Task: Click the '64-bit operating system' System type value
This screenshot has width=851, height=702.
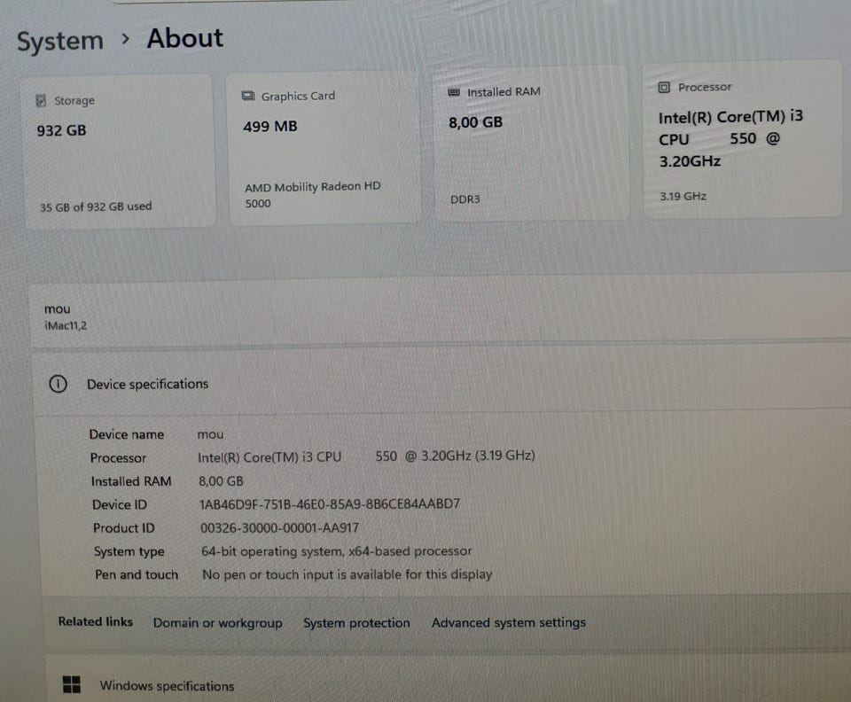Action: coord(337,551)
